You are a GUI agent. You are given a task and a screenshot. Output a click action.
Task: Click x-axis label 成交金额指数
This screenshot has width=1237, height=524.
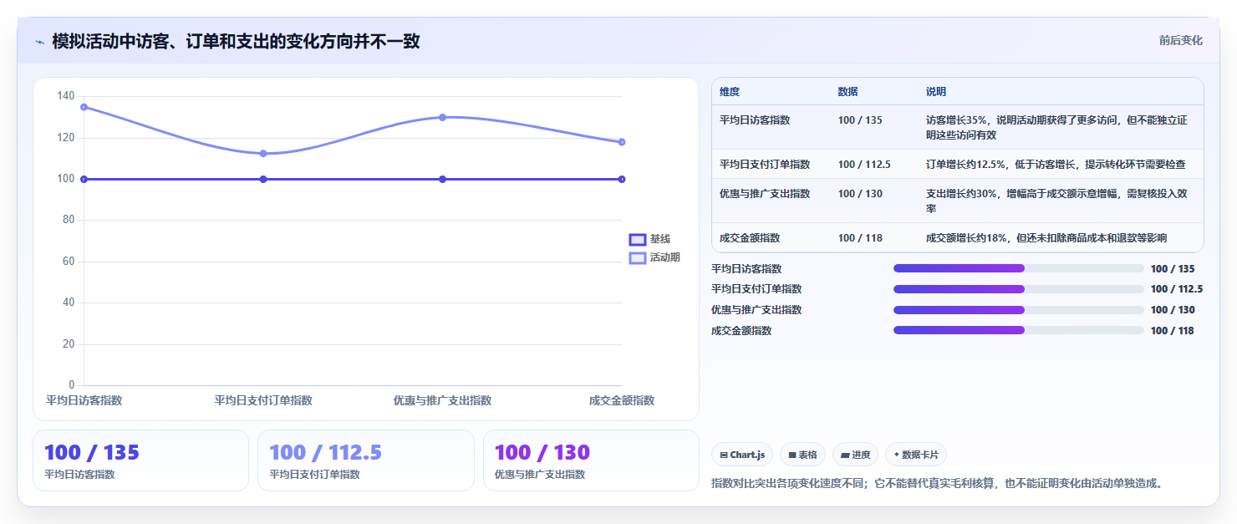click(621, 401)
